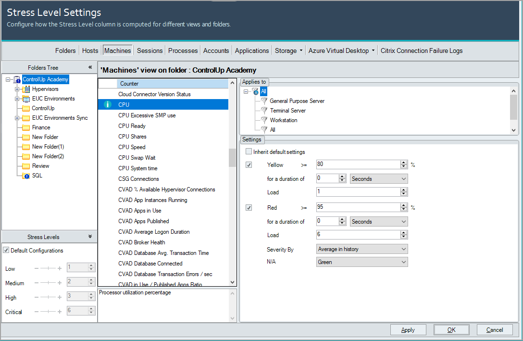Image resolution: width=523 pixels, height=341 pixels.
Task: Disable the Red threshold checkbox
Action: pos(249,207)
